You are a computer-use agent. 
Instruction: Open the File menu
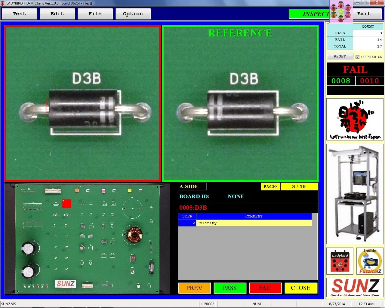(x=95, y=14)
